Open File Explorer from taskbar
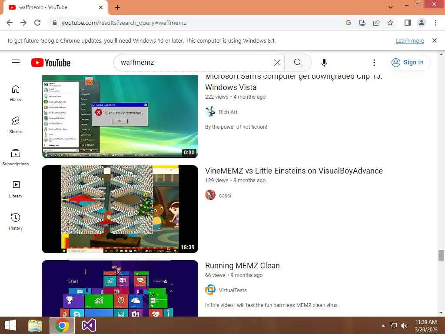 (35, 325)
